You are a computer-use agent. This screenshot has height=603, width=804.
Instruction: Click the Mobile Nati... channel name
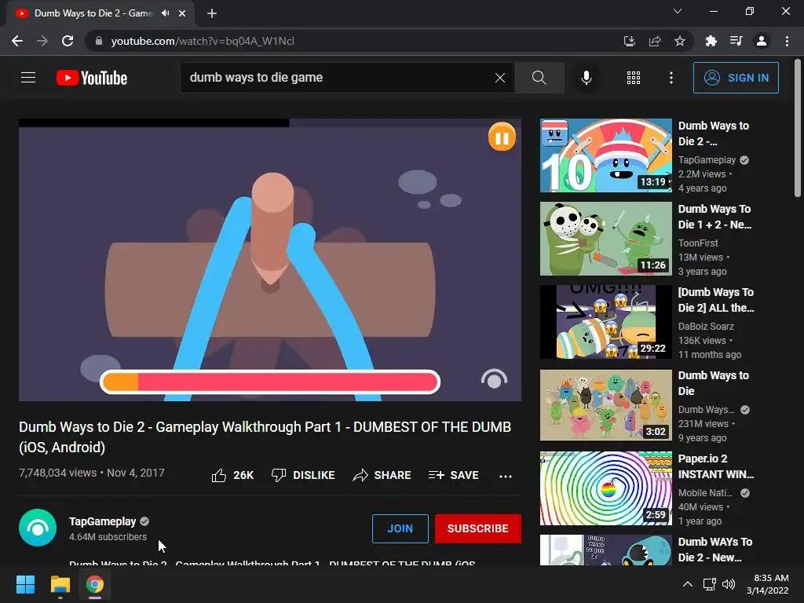pyautogui.click(x=706, y=493)
